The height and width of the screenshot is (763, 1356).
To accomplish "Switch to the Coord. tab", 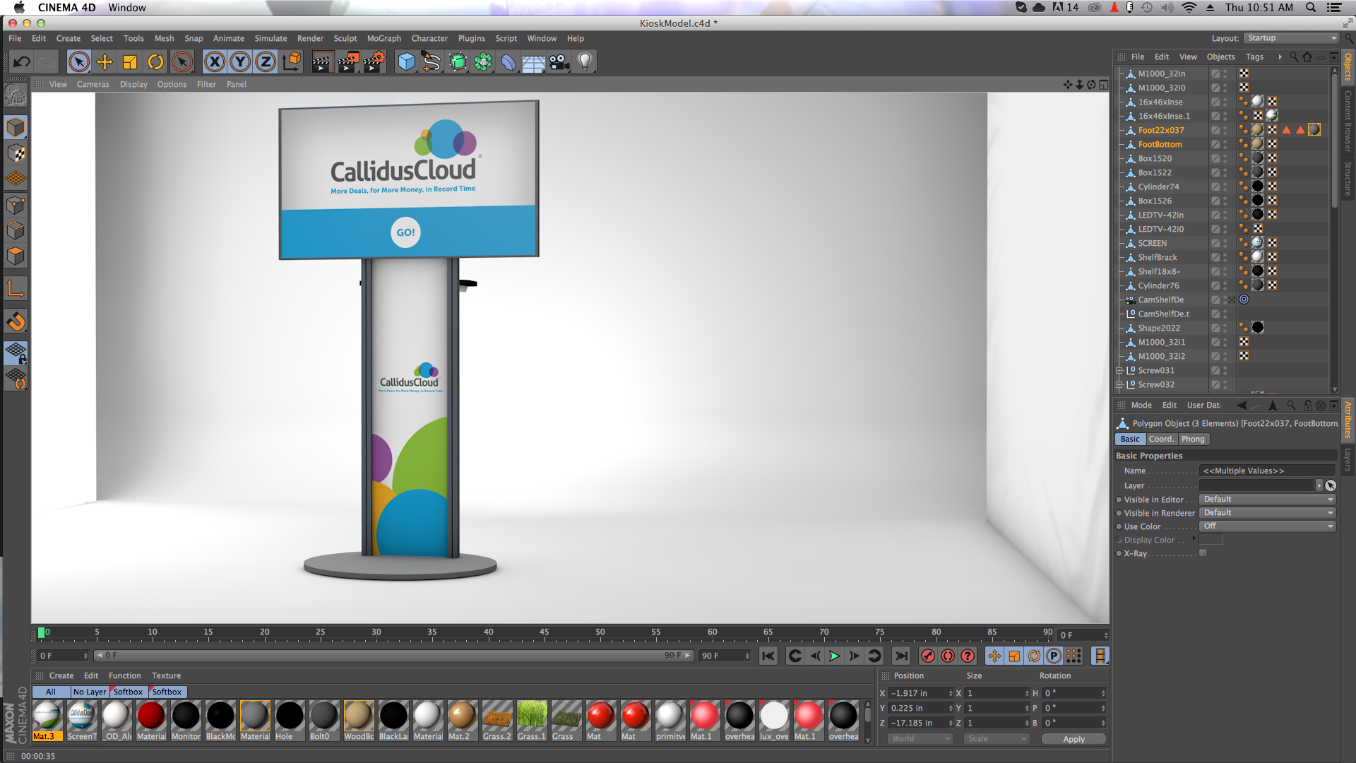I will click(1161, 439).
